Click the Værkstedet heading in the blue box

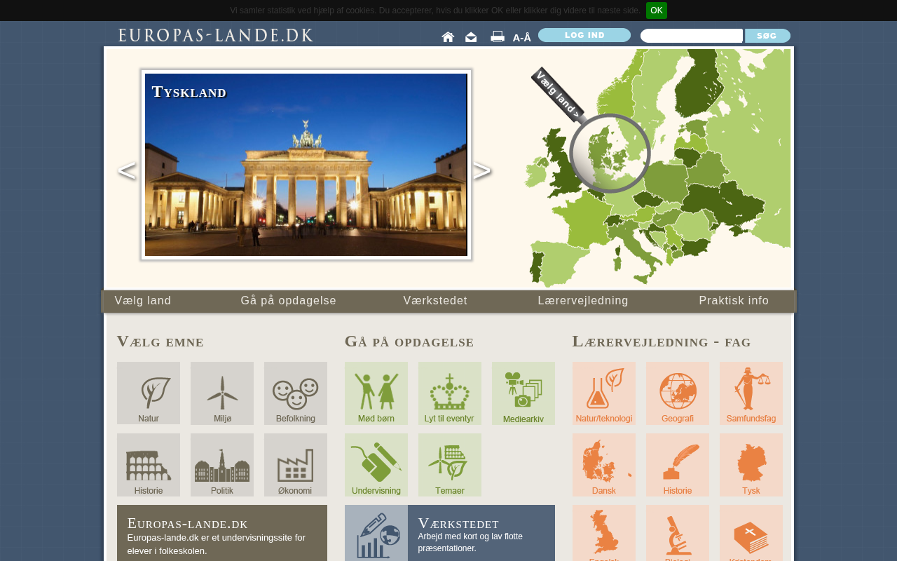tap(458, 523)
